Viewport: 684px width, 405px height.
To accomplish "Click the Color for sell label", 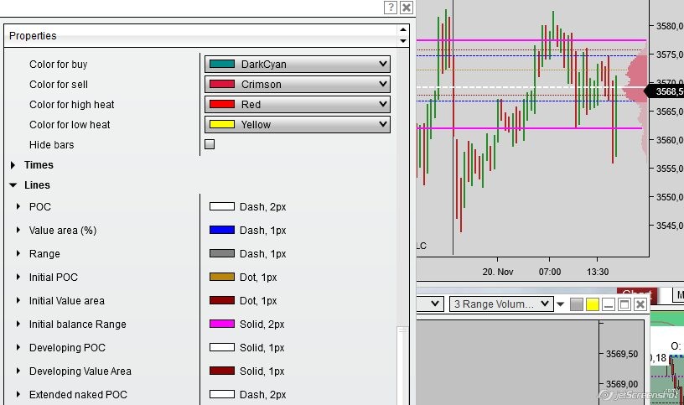I will pos(59,84).
